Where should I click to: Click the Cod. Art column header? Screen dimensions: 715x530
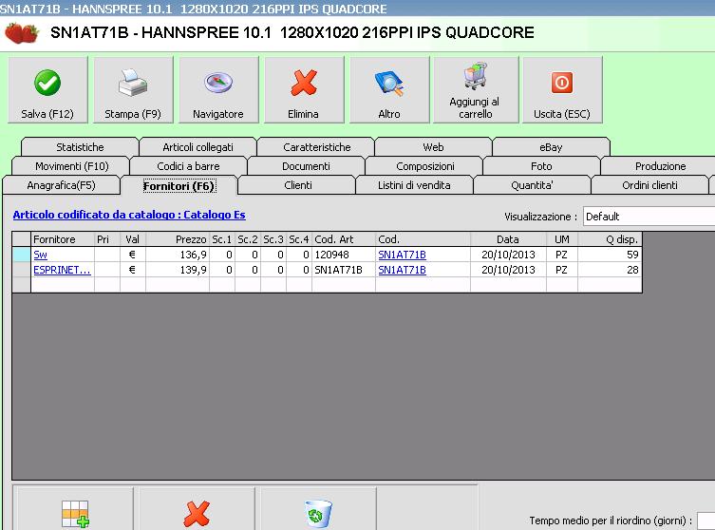(344, 239)
